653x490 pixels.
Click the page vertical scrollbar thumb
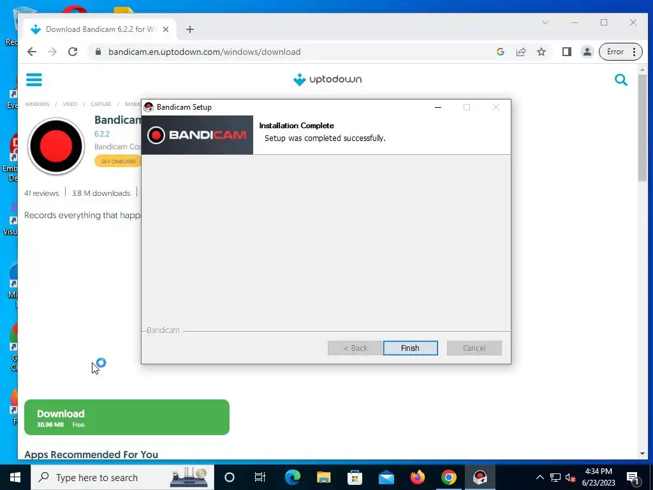642,128
